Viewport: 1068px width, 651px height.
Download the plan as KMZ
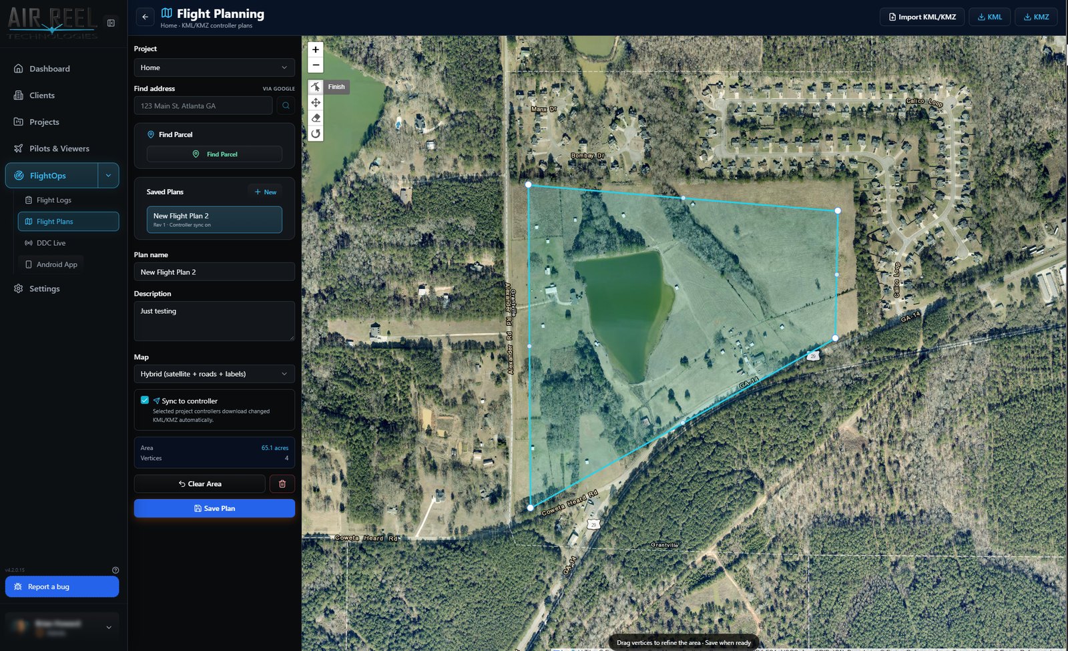tap(1036, 17)
